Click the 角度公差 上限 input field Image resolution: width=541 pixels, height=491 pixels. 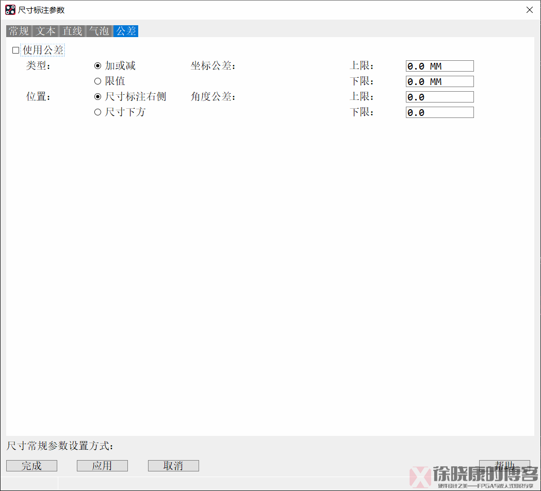coord(439,97)
